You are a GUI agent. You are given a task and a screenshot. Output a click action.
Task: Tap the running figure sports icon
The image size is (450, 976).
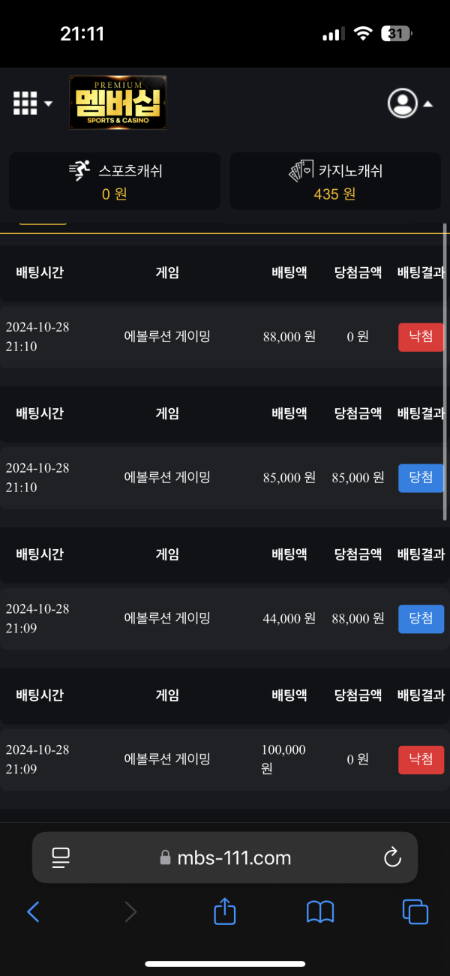click(x=79, y=171)
